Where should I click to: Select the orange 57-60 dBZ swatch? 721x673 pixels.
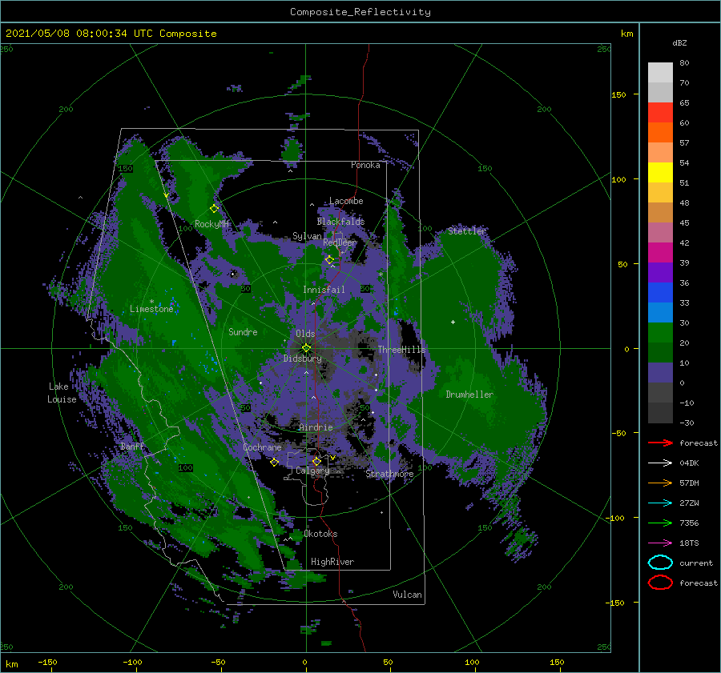point(660,132)
